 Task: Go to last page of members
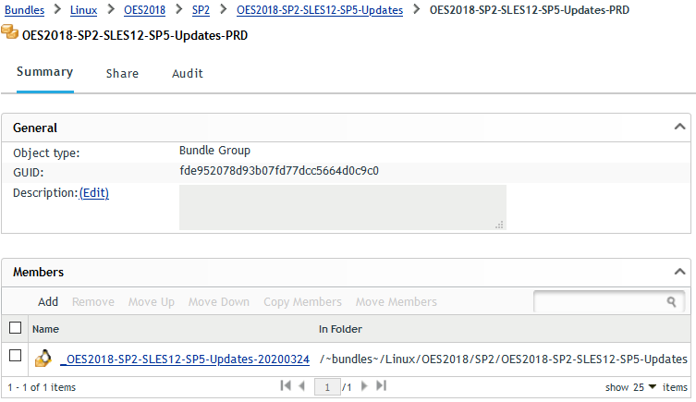(x=381, y=386)
